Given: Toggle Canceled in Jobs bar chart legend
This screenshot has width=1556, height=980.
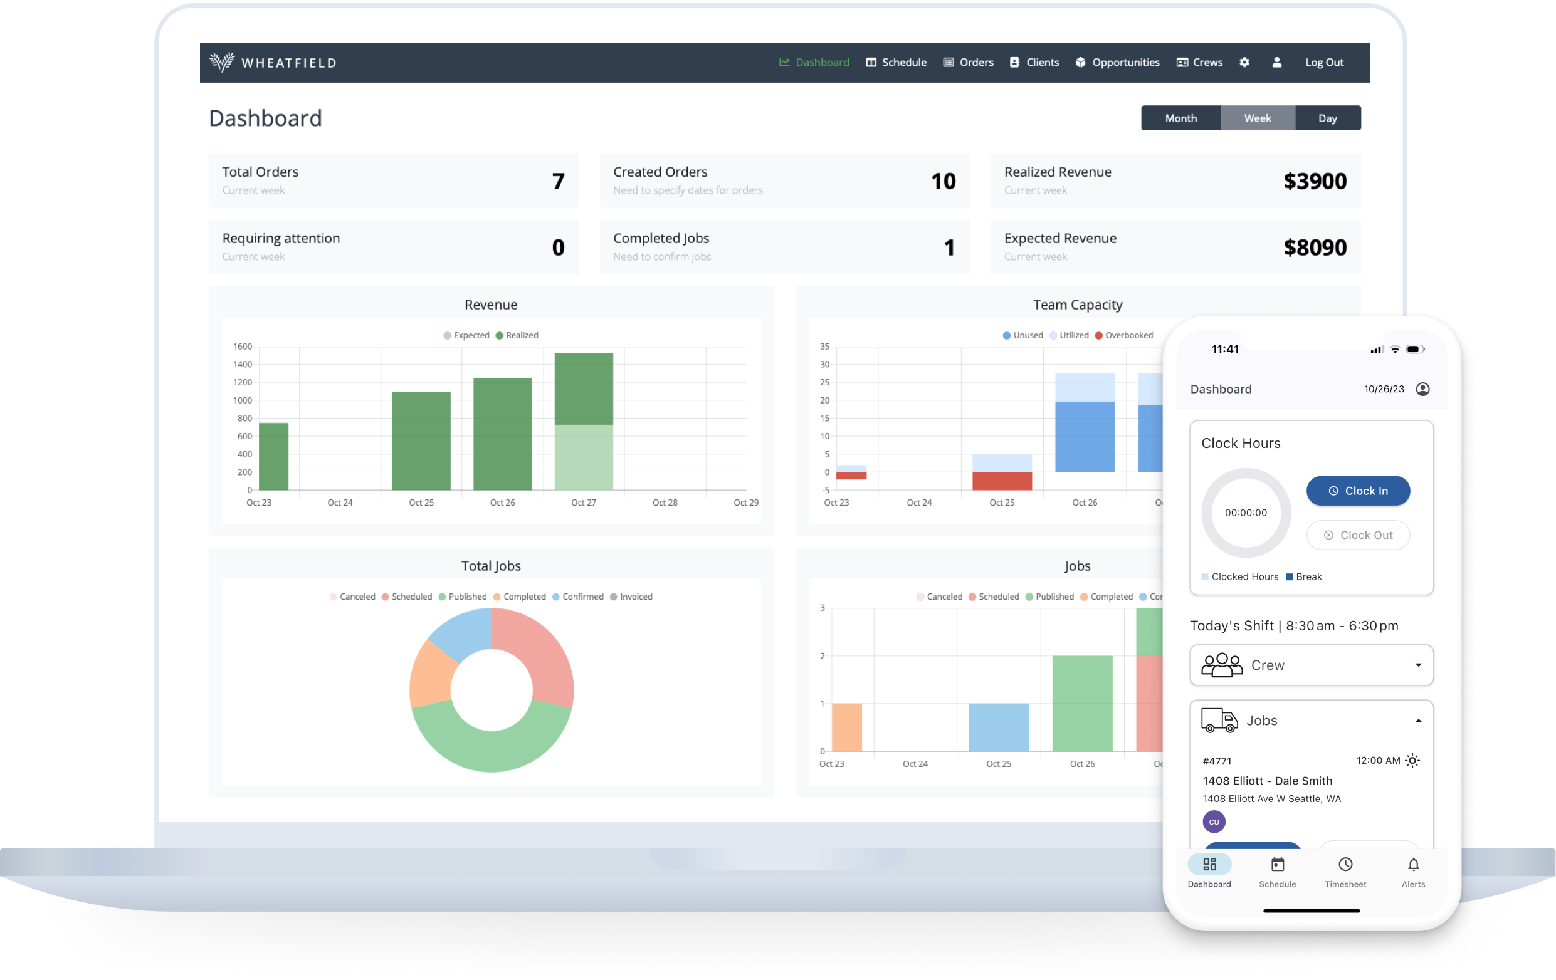Looking at the screenshot, I should 939,597.
